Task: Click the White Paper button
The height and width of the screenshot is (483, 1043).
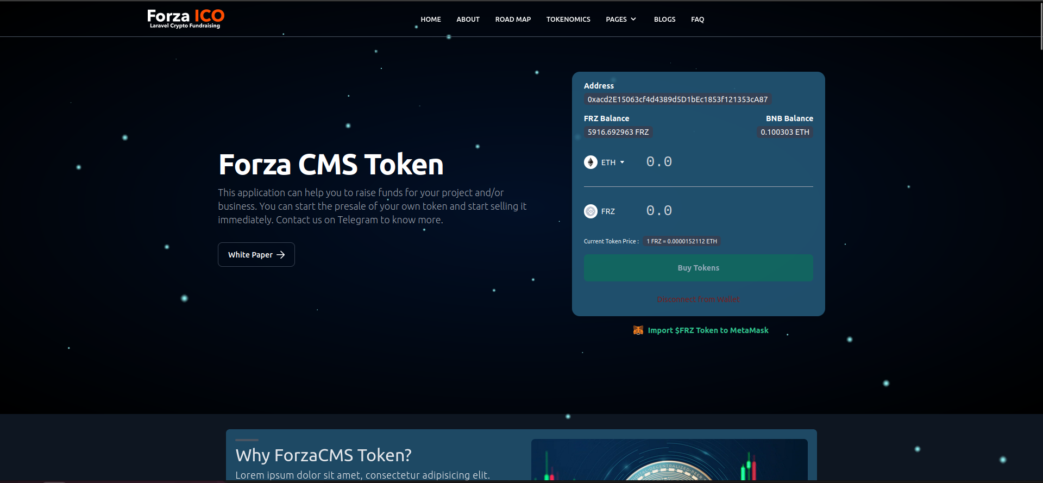Action: [x=256, y=254]
